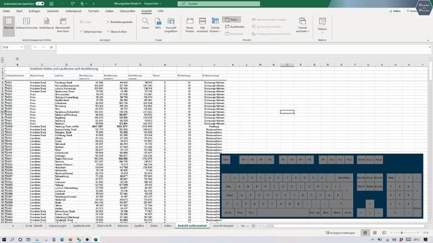Select the Anpassungen sheet tab

(x=58, y=226)
